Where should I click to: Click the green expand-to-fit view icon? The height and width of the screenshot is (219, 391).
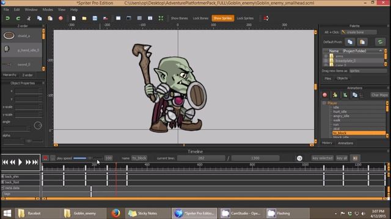161,18
